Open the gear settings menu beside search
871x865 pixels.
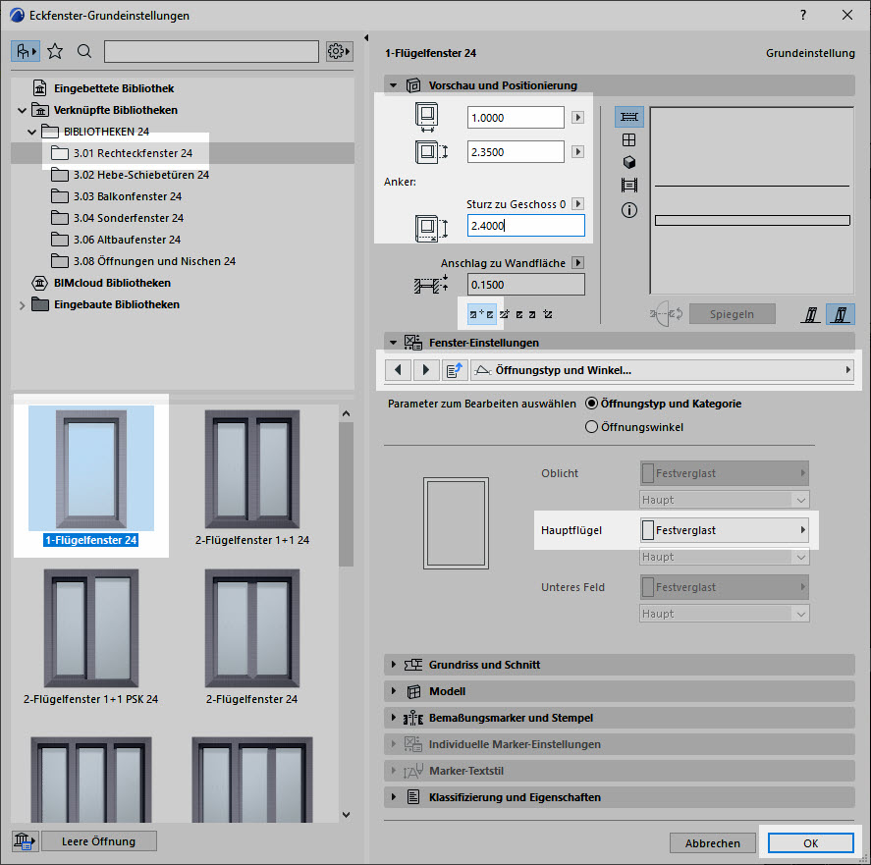[x=339, y=51]
